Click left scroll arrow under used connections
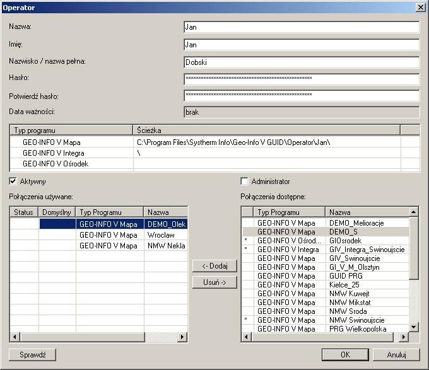 pyautogui.click(x=15, y=337)
